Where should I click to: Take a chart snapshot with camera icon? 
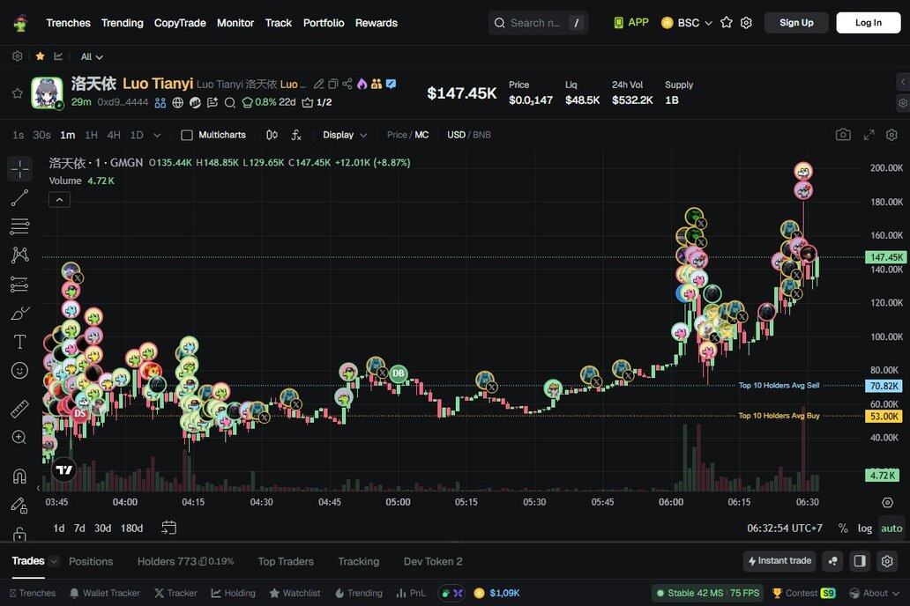843,135
